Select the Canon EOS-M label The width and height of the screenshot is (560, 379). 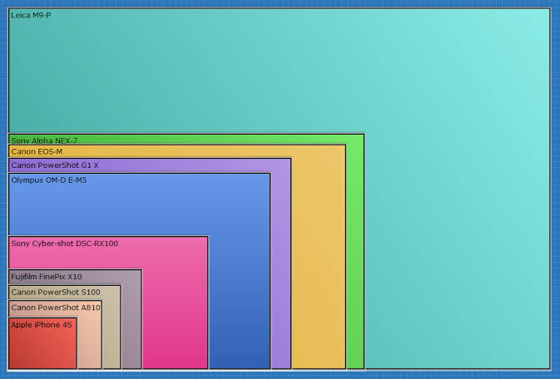click(x=37, y=151)
